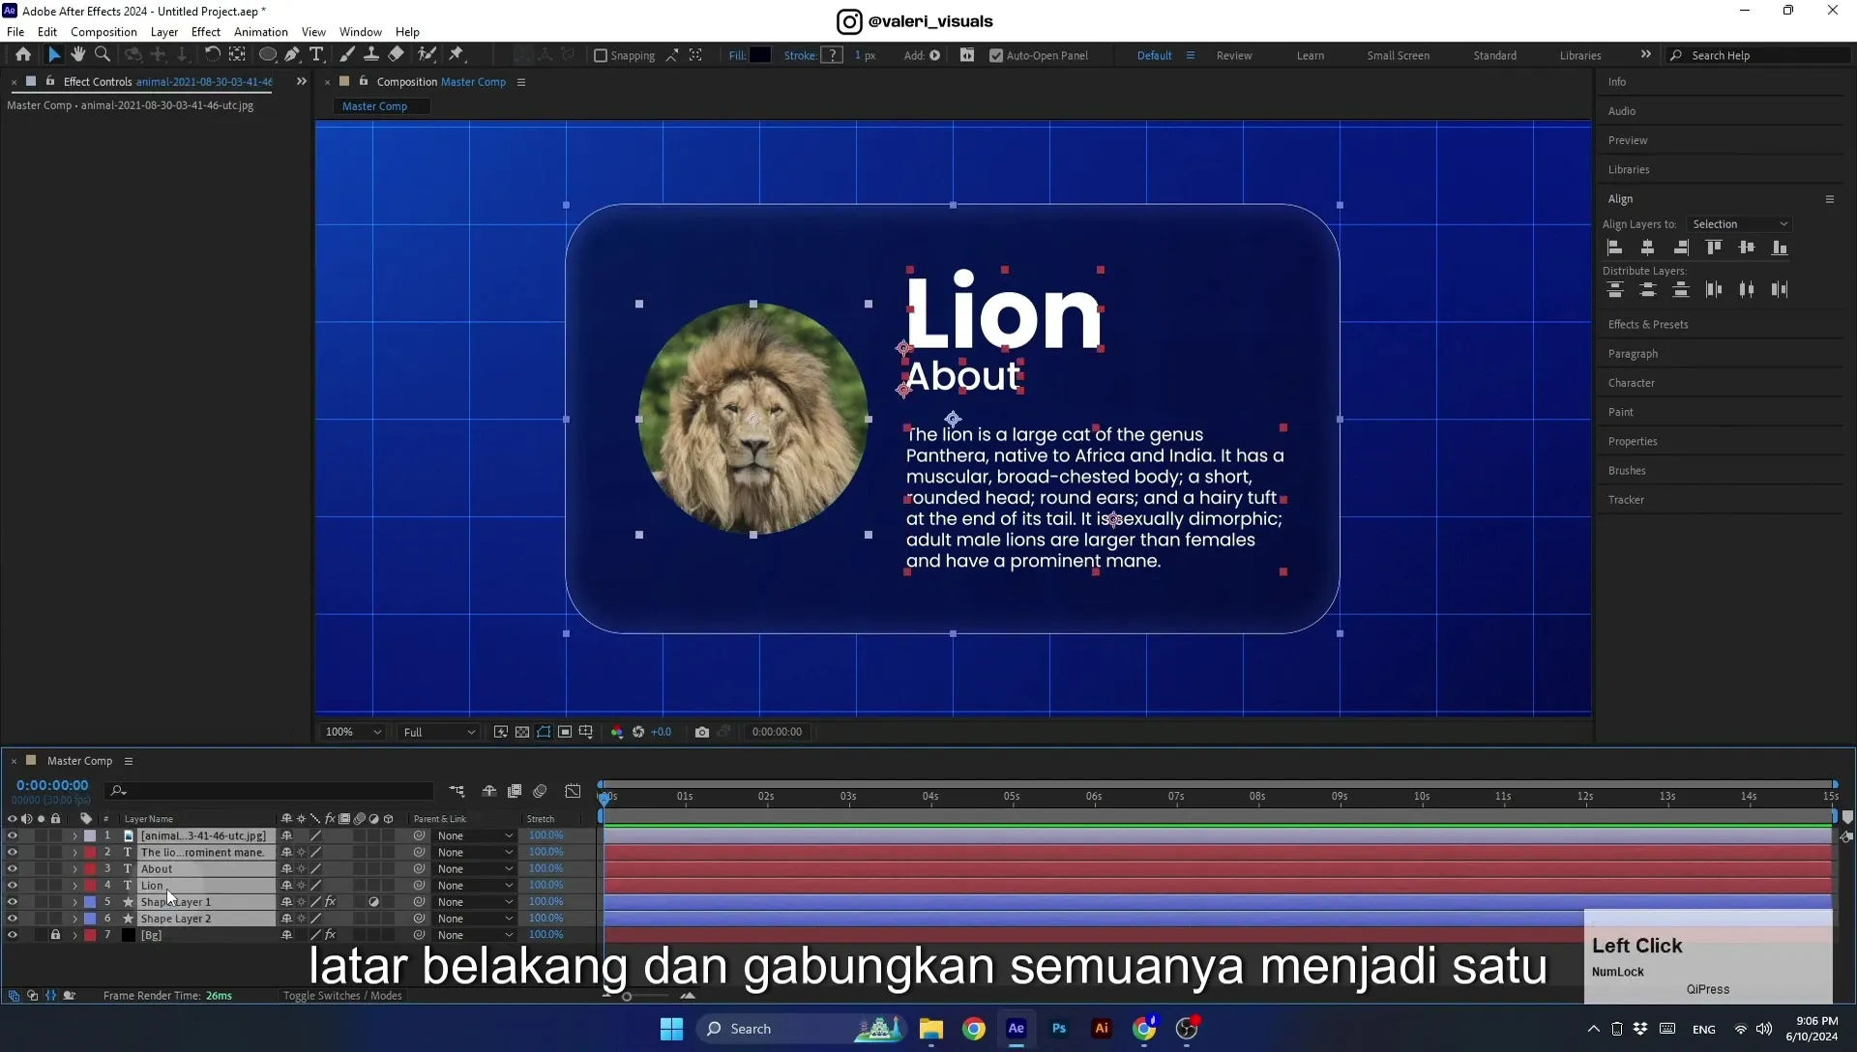Open Align Layers to Selection dropdown

pyautogui.click(x=1739, y=224)
